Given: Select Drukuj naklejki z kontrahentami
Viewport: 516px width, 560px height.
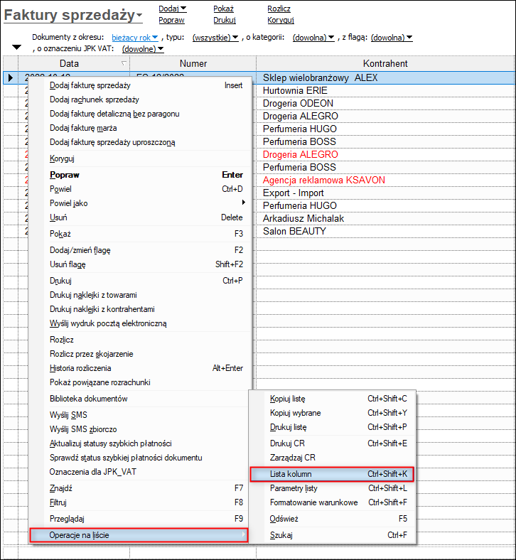Looking at the screenshot, I should tap(146, 309).
